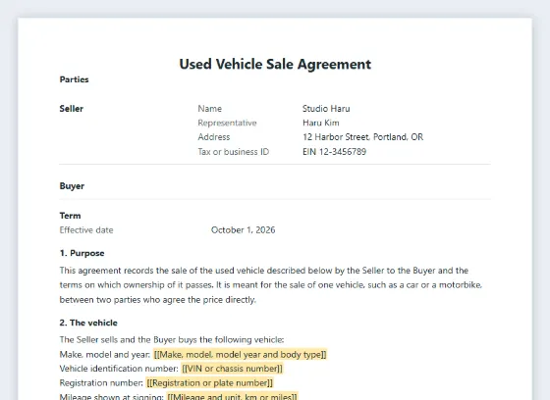This screenshot has height=400, width=550.
Task: Click the 'Term' heading
Action: pyautogui.click(x=70, y=216)
